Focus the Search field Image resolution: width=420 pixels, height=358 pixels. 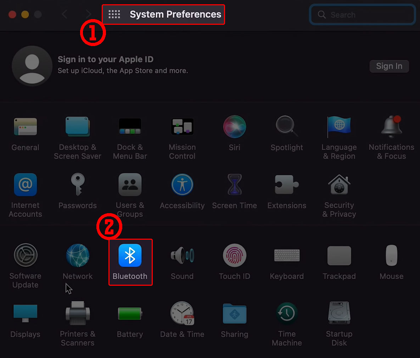(363, 15)
